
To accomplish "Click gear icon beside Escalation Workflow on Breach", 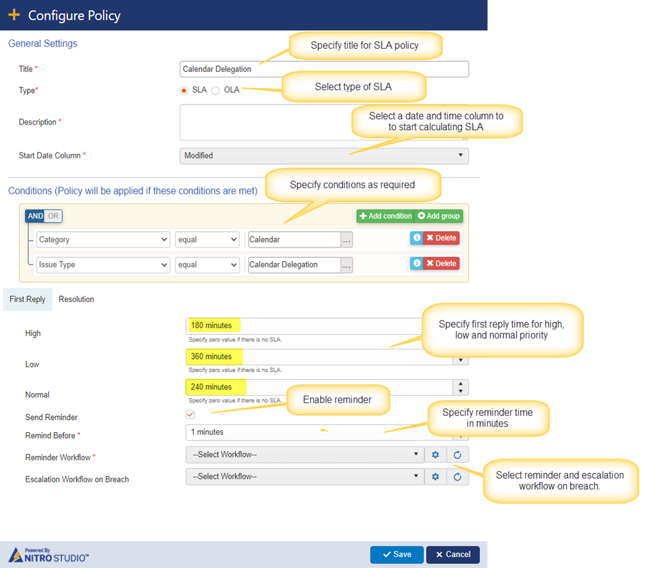I will (x=435, y=477).
